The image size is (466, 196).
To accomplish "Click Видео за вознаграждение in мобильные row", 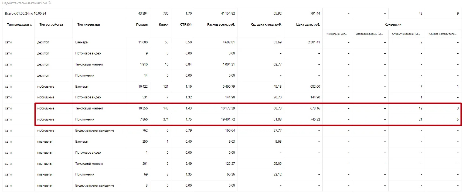I will coord(94,130).
